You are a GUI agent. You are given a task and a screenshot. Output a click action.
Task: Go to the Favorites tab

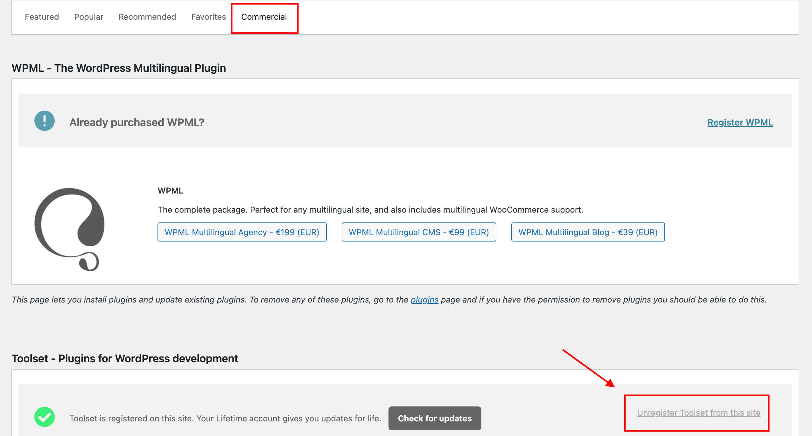point(208,17)
